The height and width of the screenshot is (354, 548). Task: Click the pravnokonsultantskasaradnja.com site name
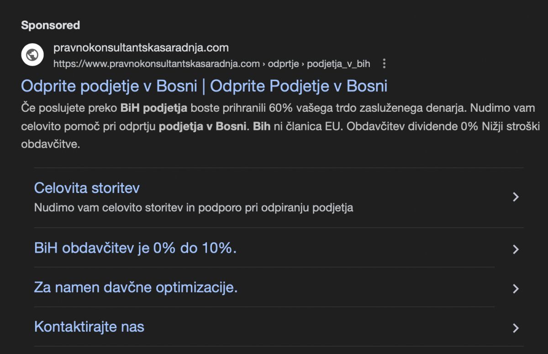(x=141, y=47)
